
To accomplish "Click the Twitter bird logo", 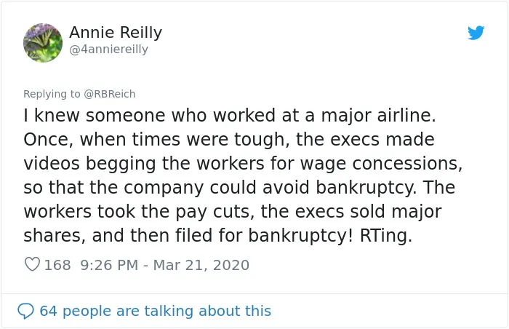I will (x=476, y=33).
